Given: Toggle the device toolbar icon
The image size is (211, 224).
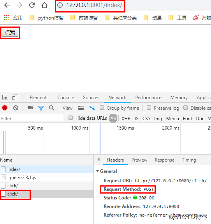Looking at the screenshot, I should pyautogui.click(x=15, y=98).
